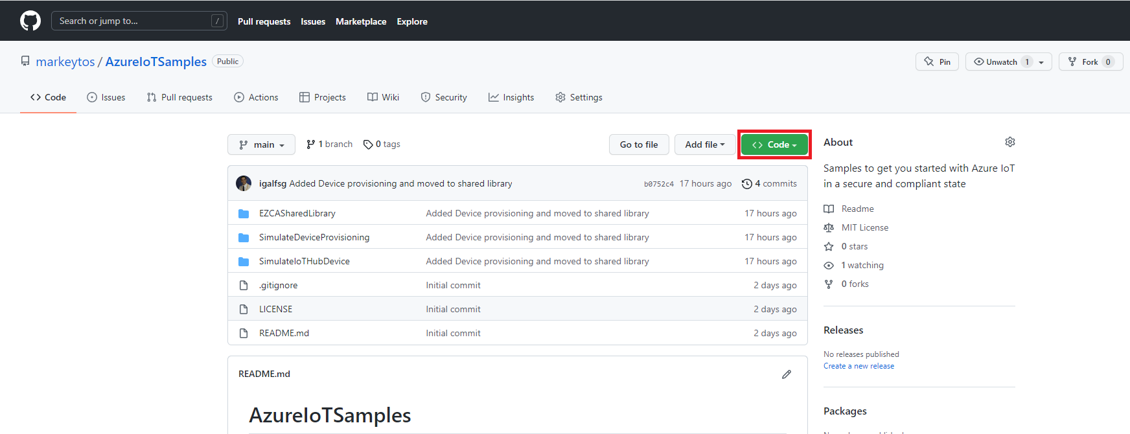1130x434 pixels.
Task: Switch to the Issues repository tab
Action: point(106,97)
